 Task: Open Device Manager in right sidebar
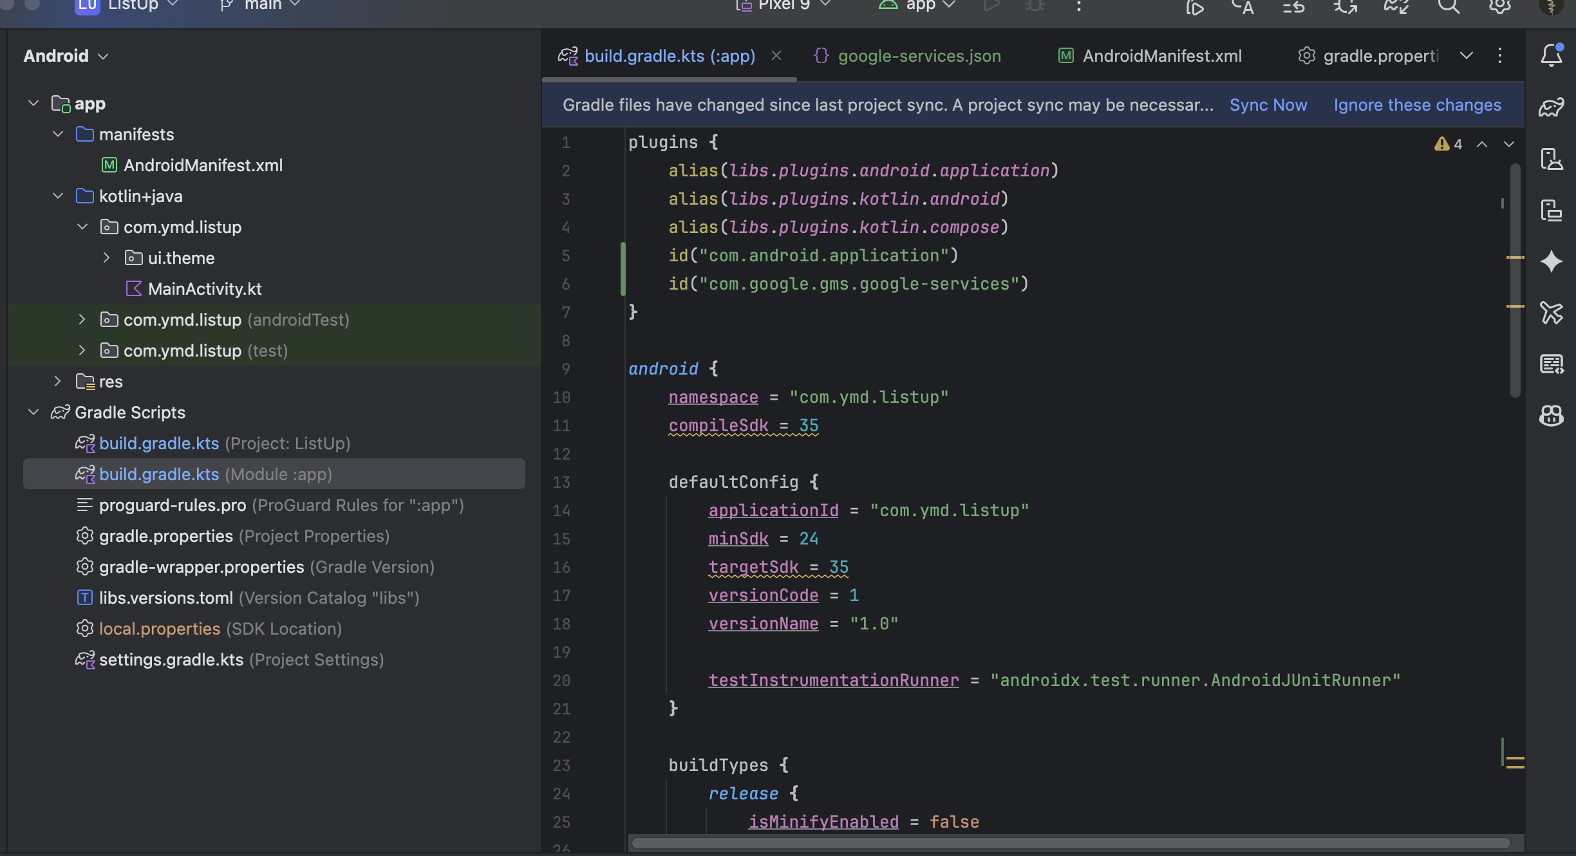(x=1552, y=158)
